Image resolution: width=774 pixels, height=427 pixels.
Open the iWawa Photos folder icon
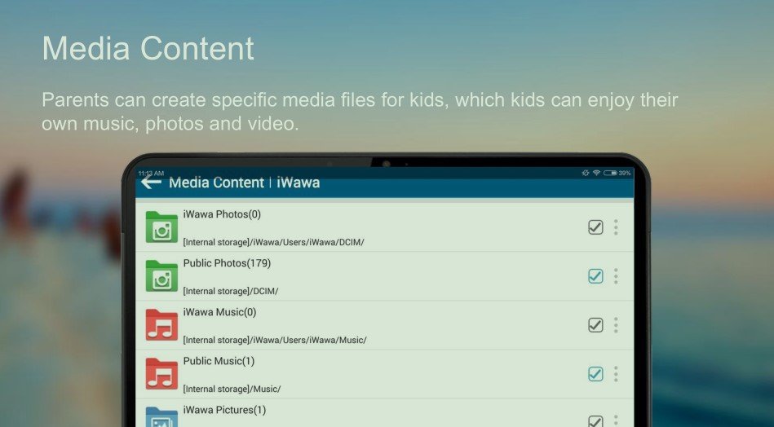point(161,227)
